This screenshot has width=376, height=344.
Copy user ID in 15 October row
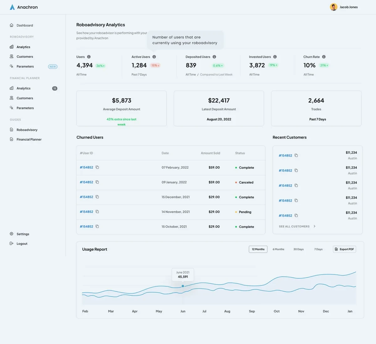97,226
